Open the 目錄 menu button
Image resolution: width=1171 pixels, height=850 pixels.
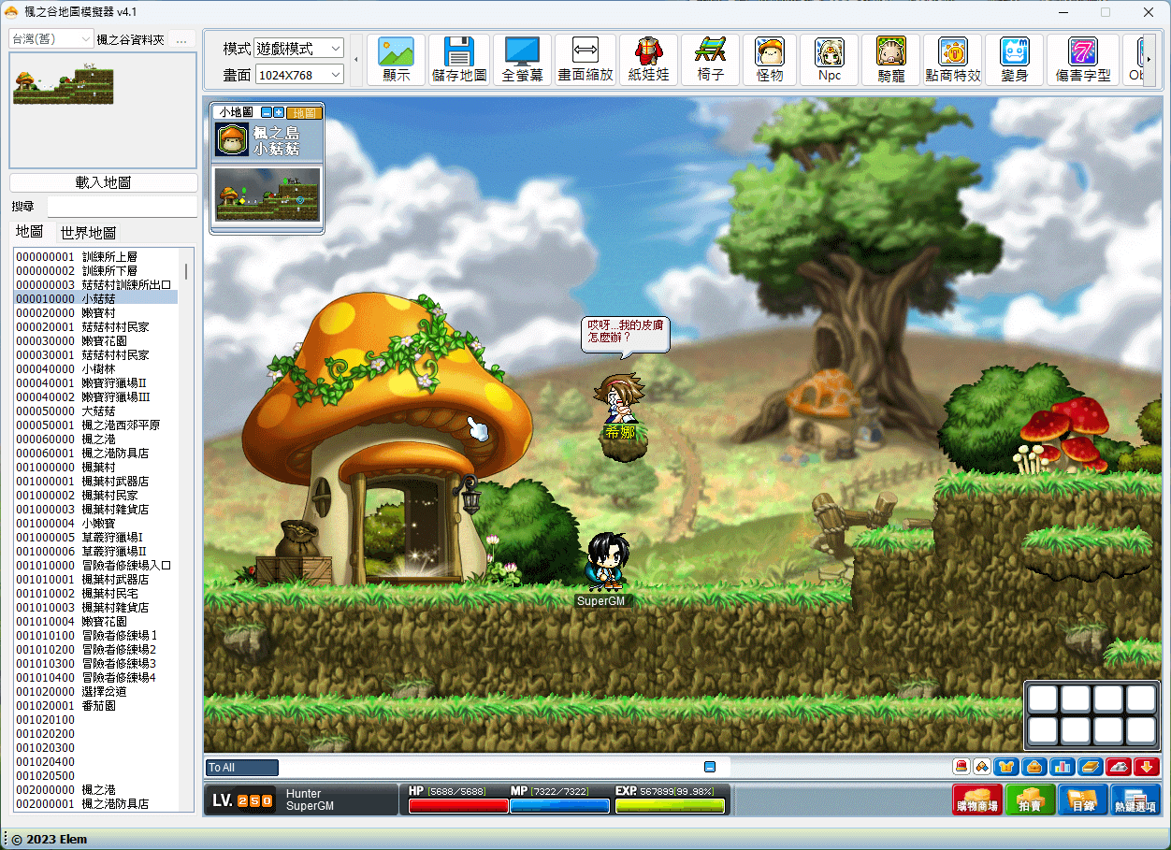(x=1083, y=800)
